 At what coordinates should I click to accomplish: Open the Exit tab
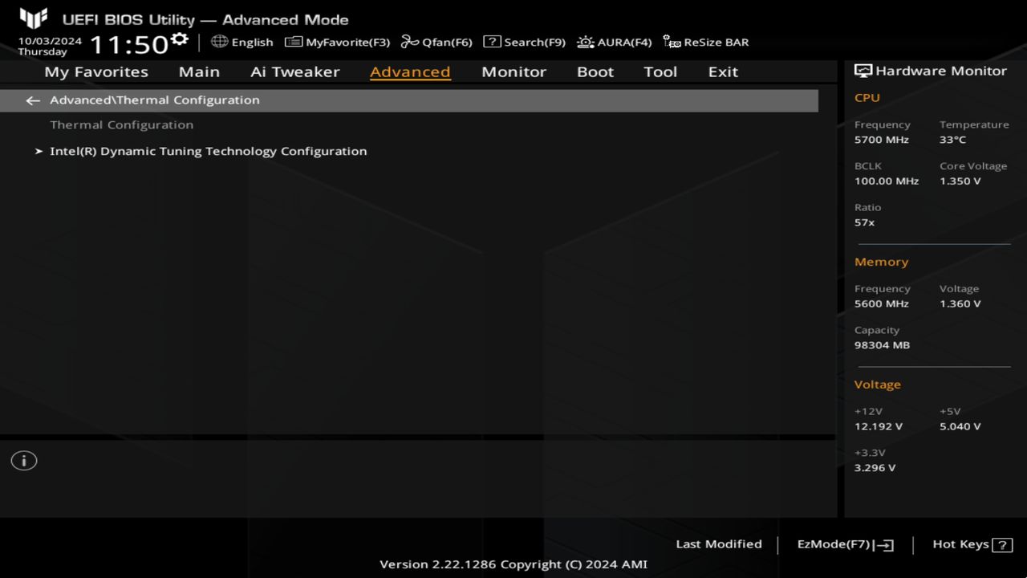[x=723, y=71]
